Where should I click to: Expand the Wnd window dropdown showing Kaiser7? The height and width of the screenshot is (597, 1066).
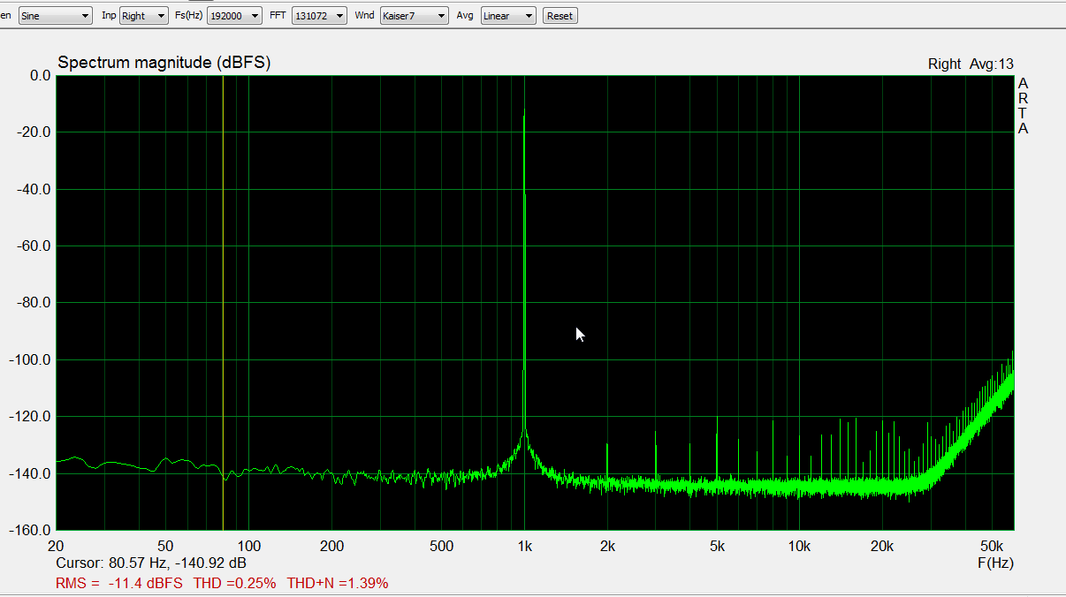[x=414, y=16]
